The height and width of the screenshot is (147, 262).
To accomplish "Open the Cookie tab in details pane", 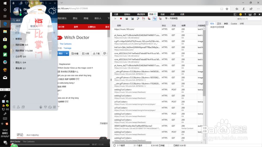I will coord(234,24).
